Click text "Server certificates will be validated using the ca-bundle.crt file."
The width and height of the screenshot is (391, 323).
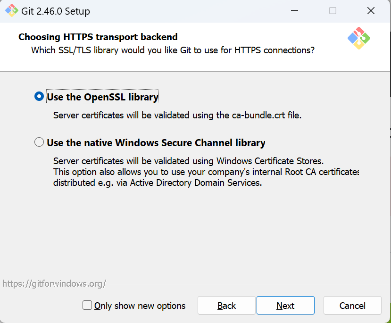pyautogui.click(x=177, y=116)
